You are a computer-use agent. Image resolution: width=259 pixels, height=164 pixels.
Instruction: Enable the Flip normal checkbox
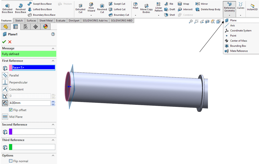11,161
